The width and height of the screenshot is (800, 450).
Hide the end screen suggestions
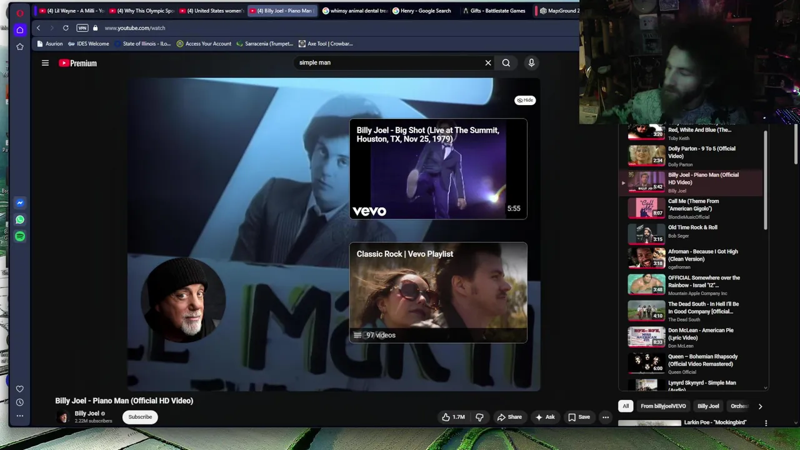(x=525, y=100)
